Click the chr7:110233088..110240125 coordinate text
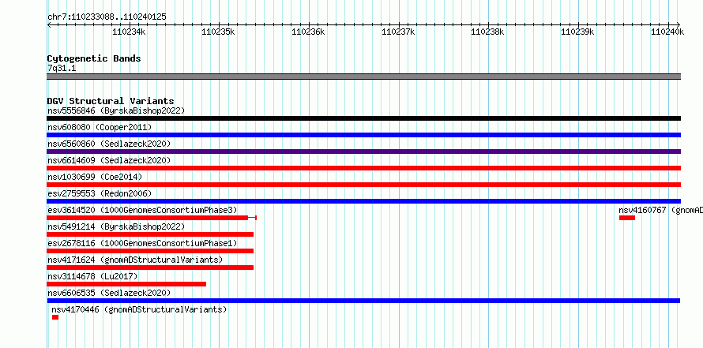This screenshot has width=703, height=348. 107,17
